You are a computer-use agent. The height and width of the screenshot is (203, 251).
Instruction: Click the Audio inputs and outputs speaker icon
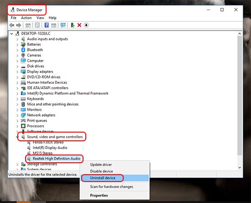[23, 39]
